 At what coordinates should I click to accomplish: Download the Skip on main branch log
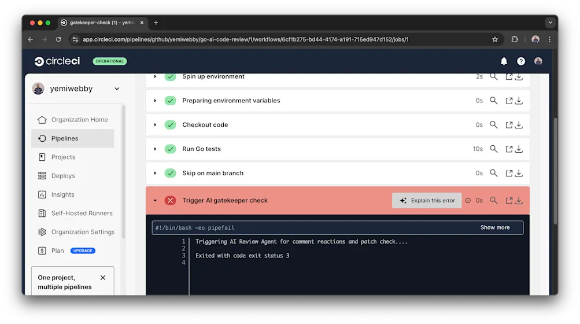coord(519,173)
